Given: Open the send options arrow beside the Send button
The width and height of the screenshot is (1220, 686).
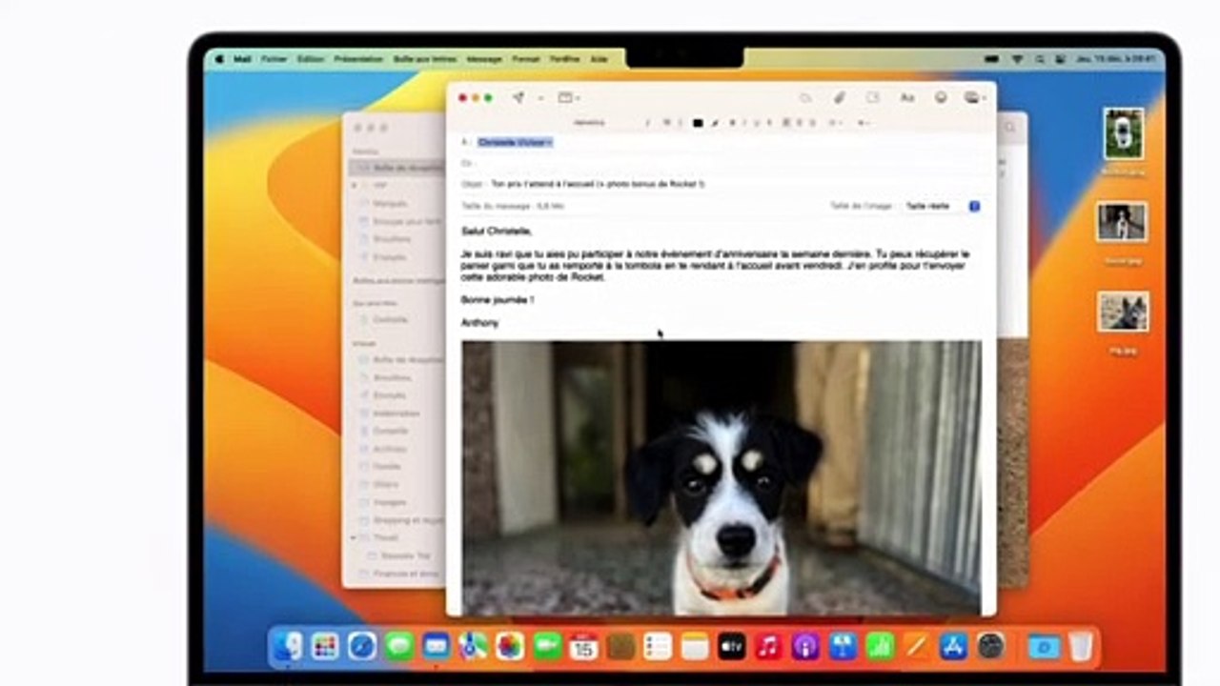Looking at the screenshot, I should click(x=539, y=97).
